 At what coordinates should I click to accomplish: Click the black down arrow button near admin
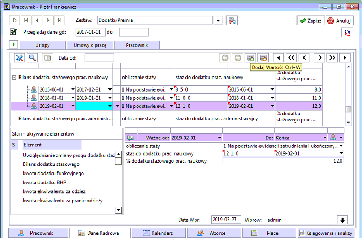342,220
